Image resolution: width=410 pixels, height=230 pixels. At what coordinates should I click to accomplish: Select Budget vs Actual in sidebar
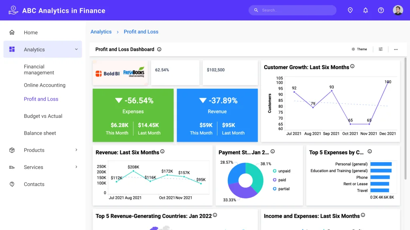tap(42, 116)
